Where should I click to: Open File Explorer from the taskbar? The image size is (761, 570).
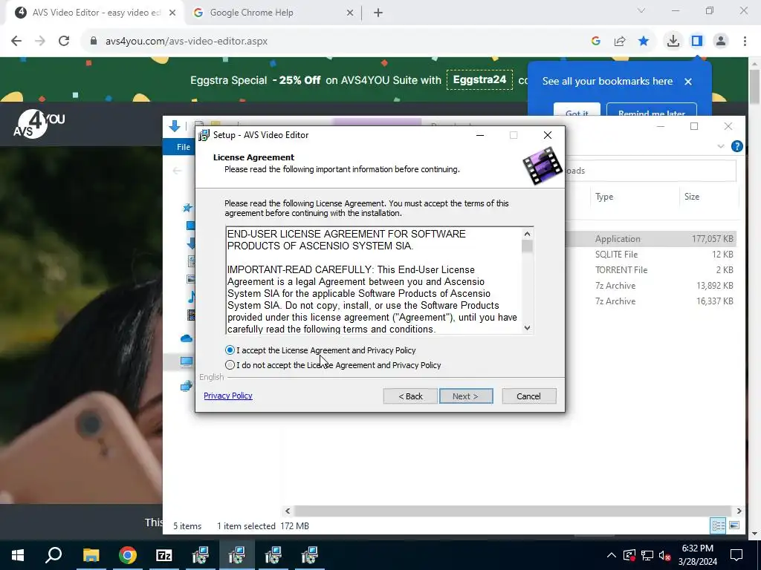click(x=91, y=555)
